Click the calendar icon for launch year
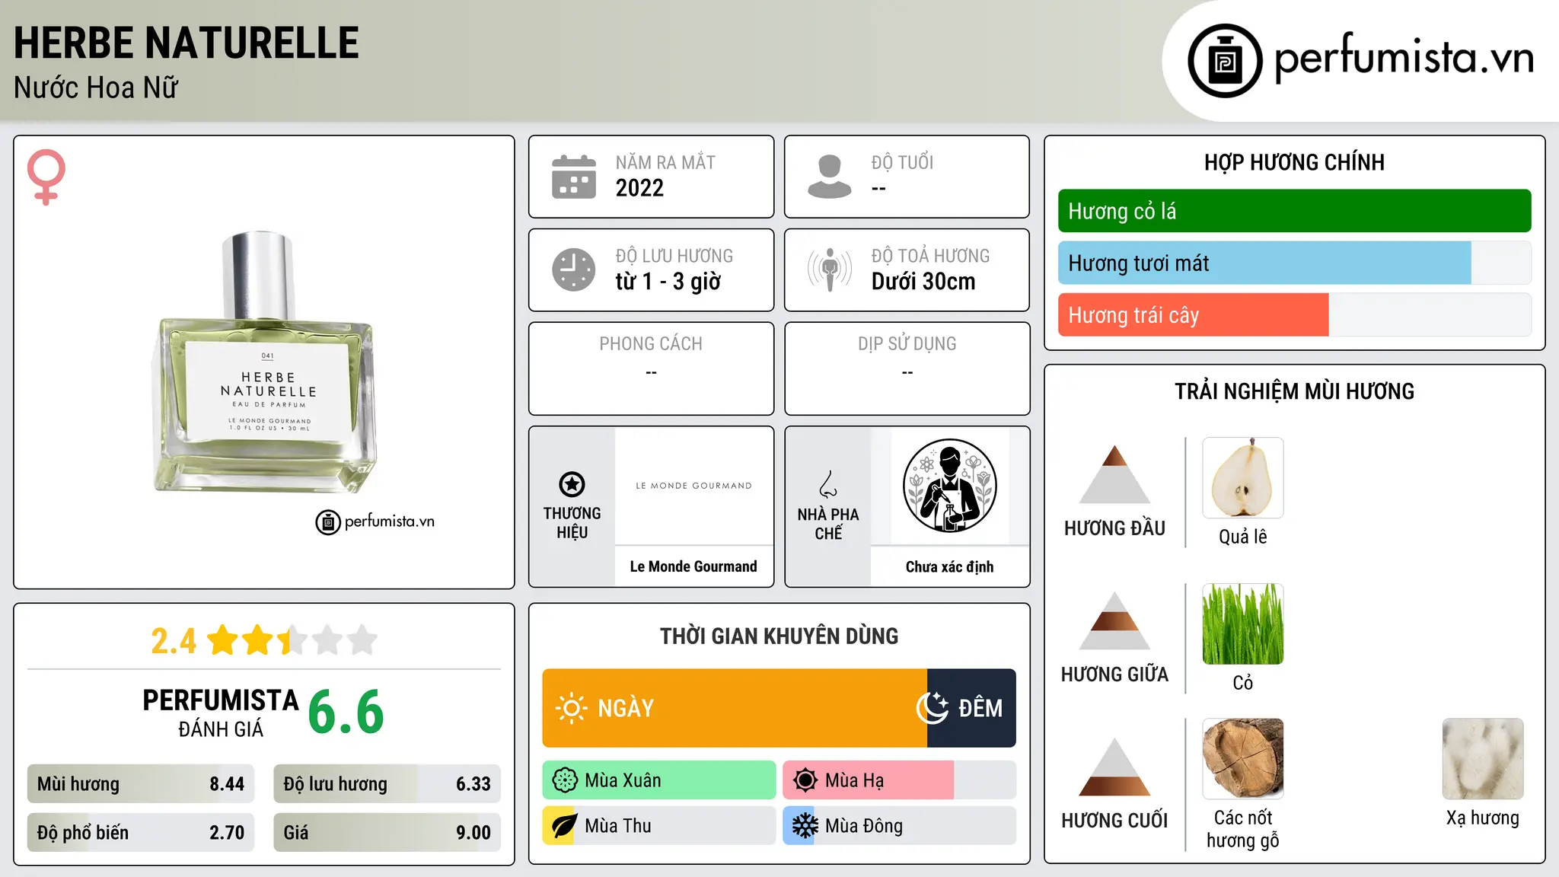 tap(574, 177)
